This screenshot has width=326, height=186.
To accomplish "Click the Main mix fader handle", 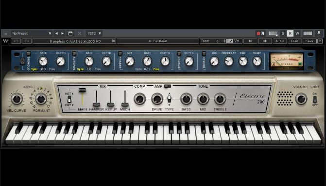I will click(x=82, y=90).
